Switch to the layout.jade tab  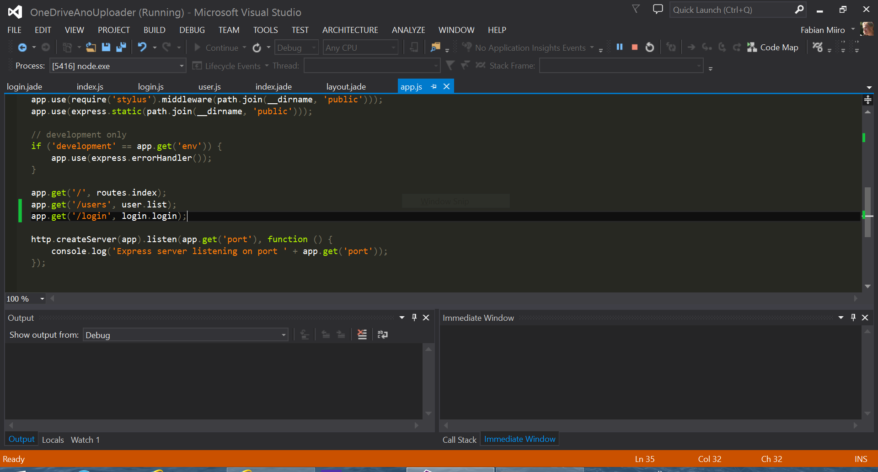tap(346, 87)
